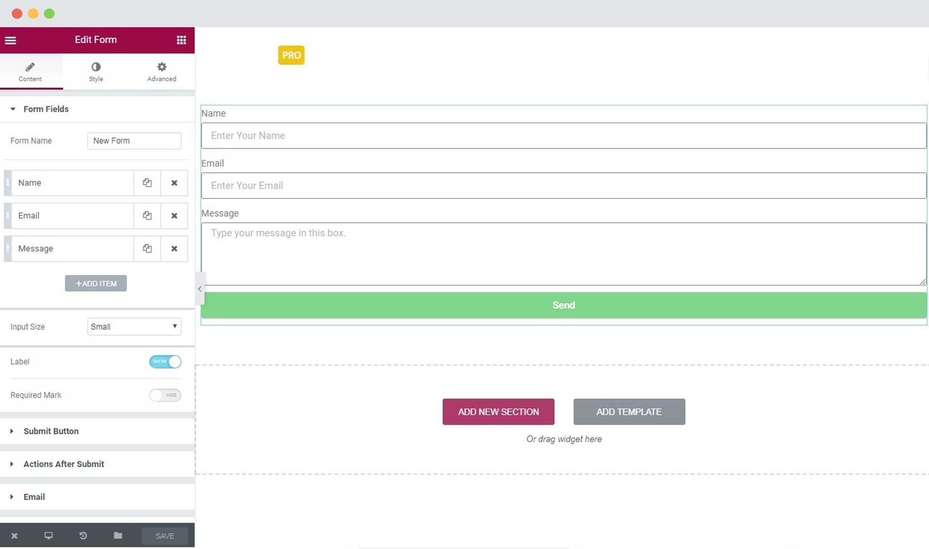The image size is (929, 549).
Task: Expand the Actions After Submit section
Action: (x=64, y=464)
